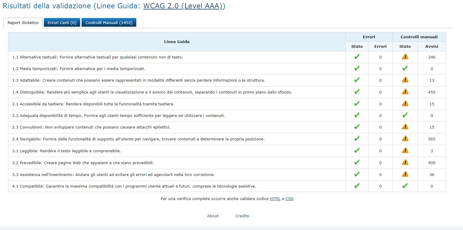Click warning icon for 2.3 Convulsioni row
Image resolution: width=463 pixels, height=230 pixels.
click(x=405, y=127)
